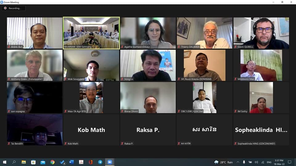Viewport: 296px width, 166px height.
Task: Click the Windows Start button
Action: 5,162
